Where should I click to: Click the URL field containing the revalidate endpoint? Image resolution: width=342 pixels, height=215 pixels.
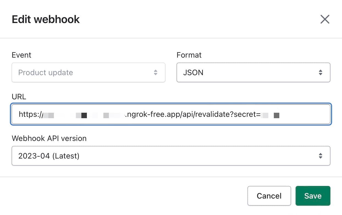coord(170,114)
